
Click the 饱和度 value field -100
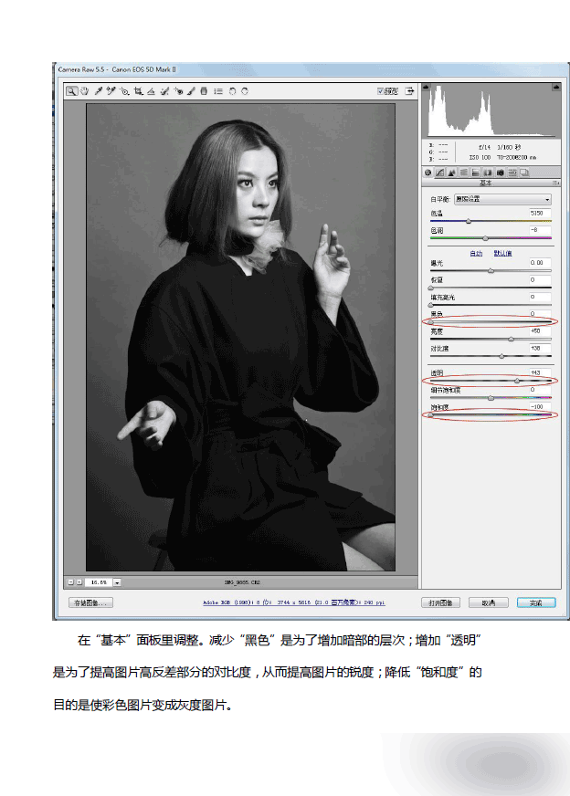point(540,406)
